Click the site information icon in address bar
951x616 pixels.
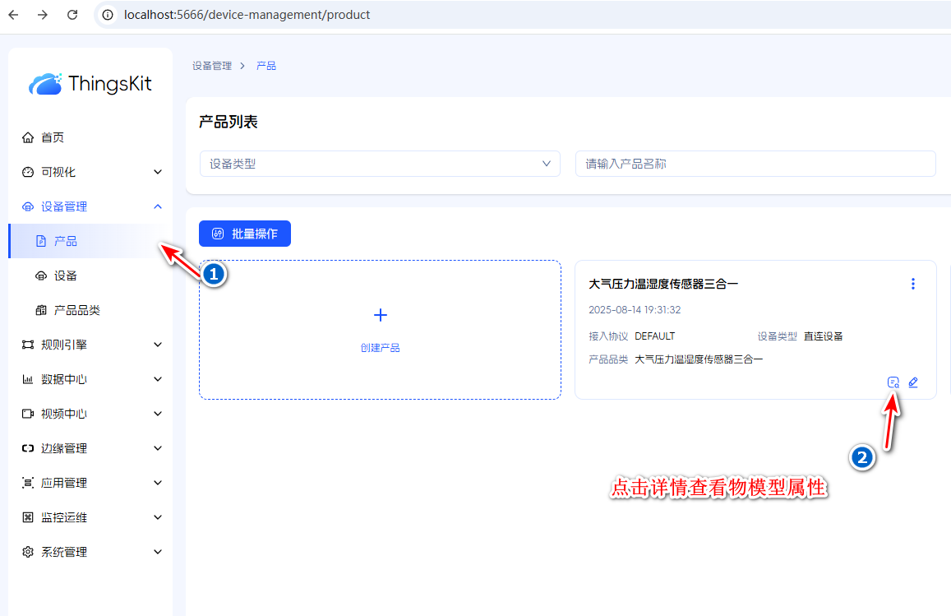click(x=108, y=15)
